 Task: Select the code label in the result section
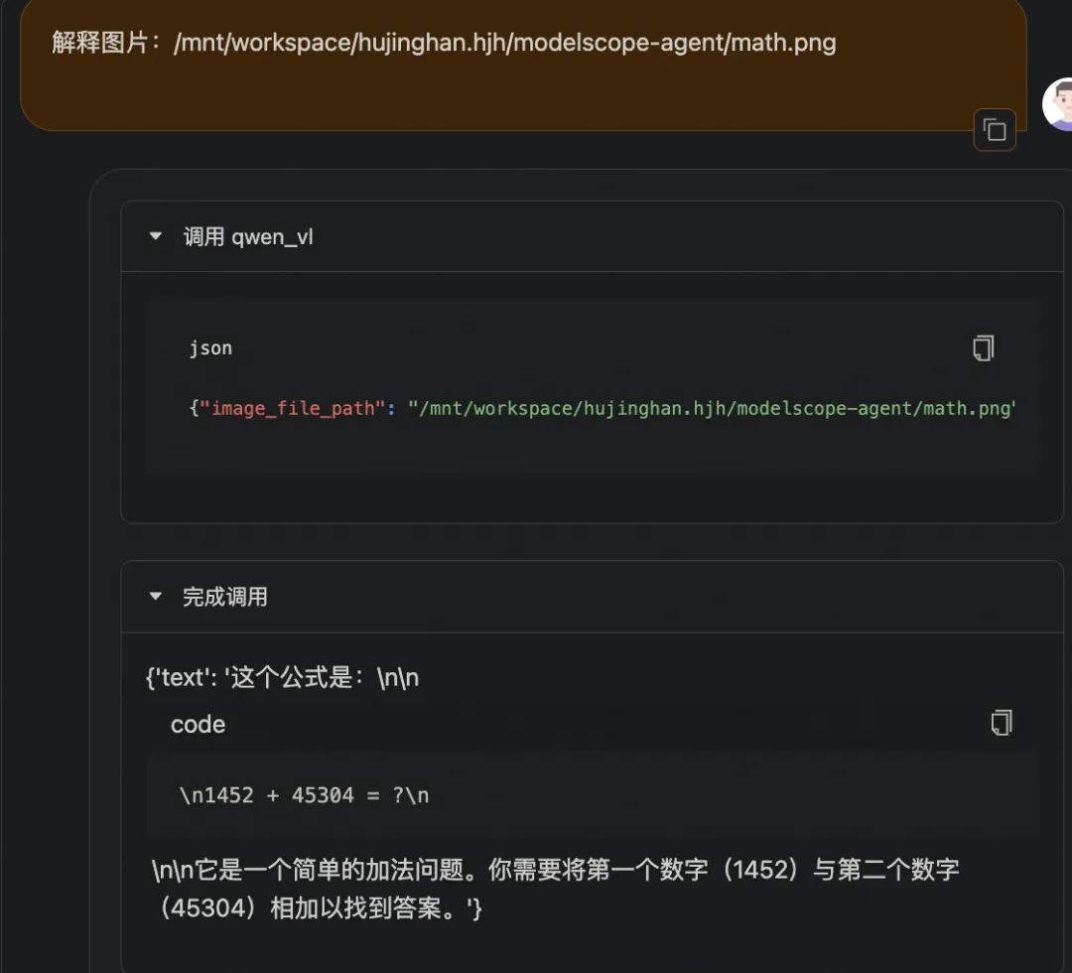pyautogui.click(x=198, y=724)
